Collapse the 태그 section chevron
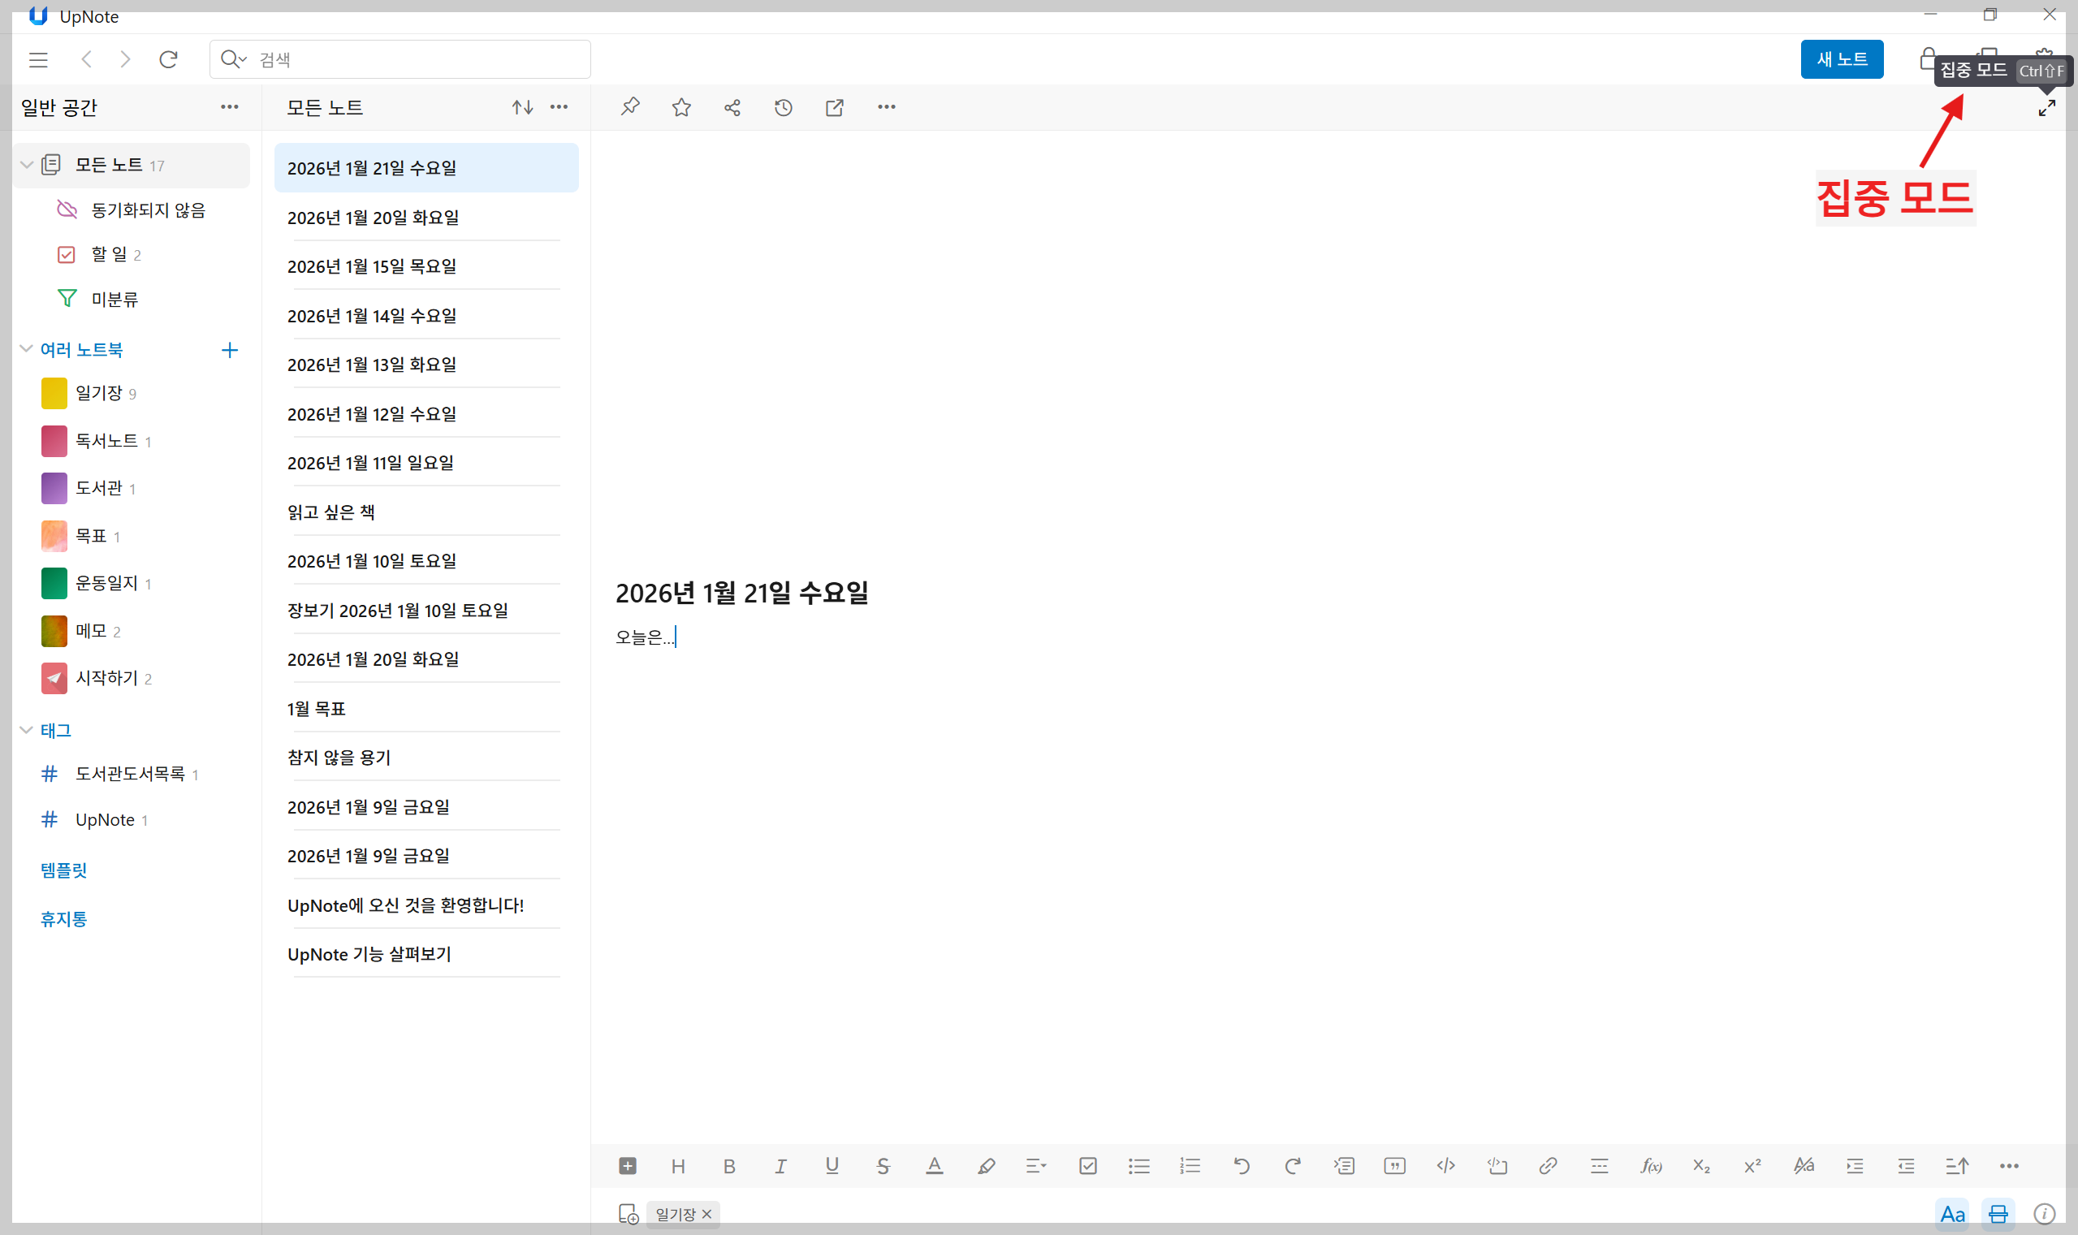Image resolution: width=2078 pixels, height=1235 pixels. click(x=26, y=730)
